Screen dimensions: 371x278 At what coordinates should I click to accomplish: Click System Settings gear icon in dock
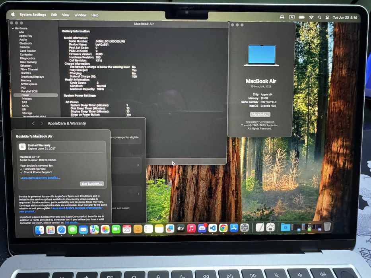point(245,228)
